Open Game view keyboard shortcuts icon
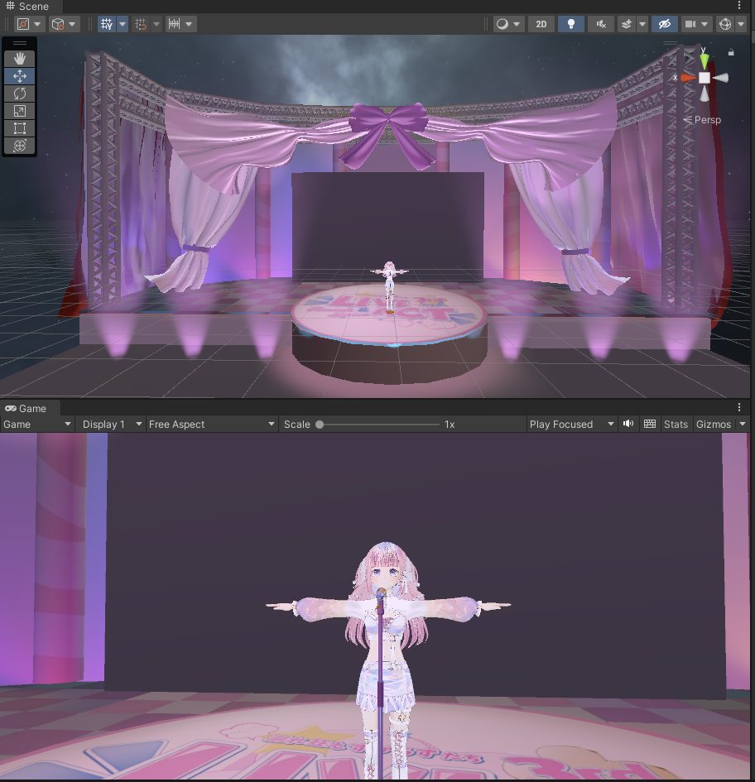 coord(650,424)
